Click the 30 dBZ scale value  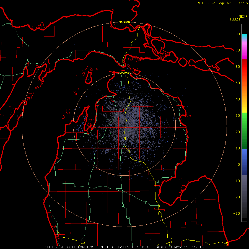click(x=238, y=116)
